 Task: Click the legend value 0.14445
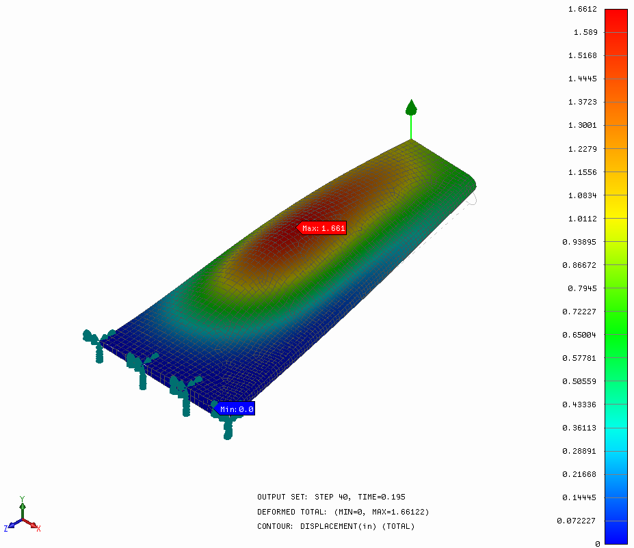(579, 497)
